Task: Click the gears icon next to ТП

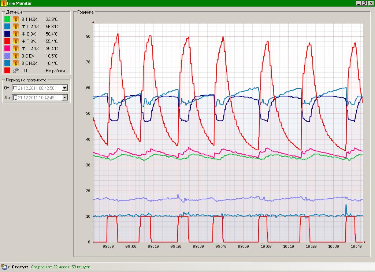Action: tap(16, 70)
